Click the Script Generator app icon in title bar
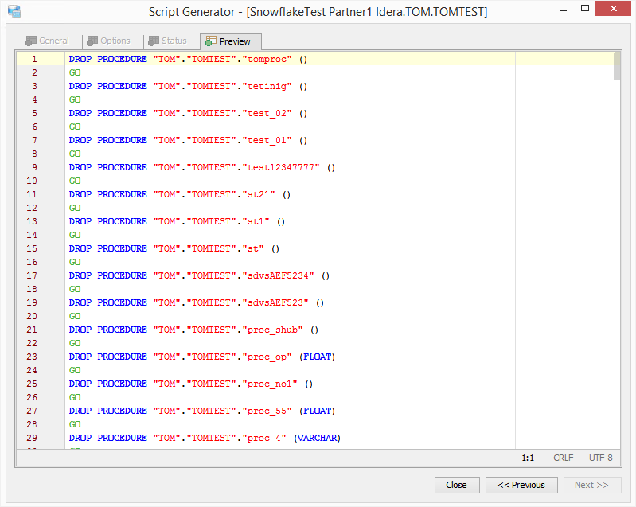This screenshot has width=636, height=507. tap(14, 11)
